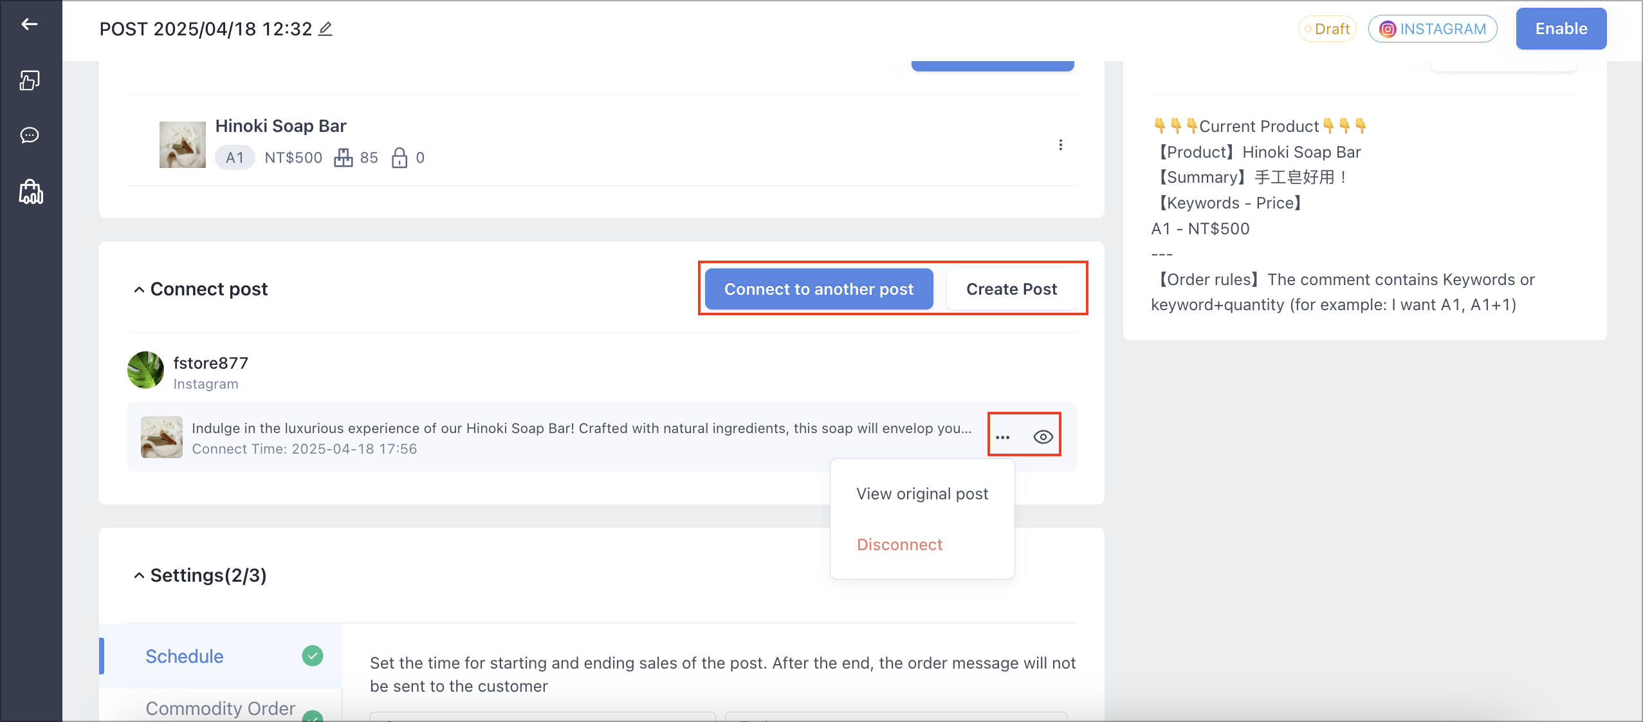Click the back arrow icon

[30, 24]
